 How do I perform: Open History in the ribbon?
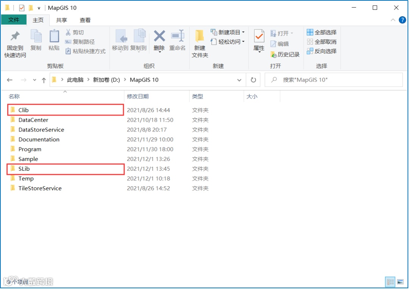[x=285, y=54]
